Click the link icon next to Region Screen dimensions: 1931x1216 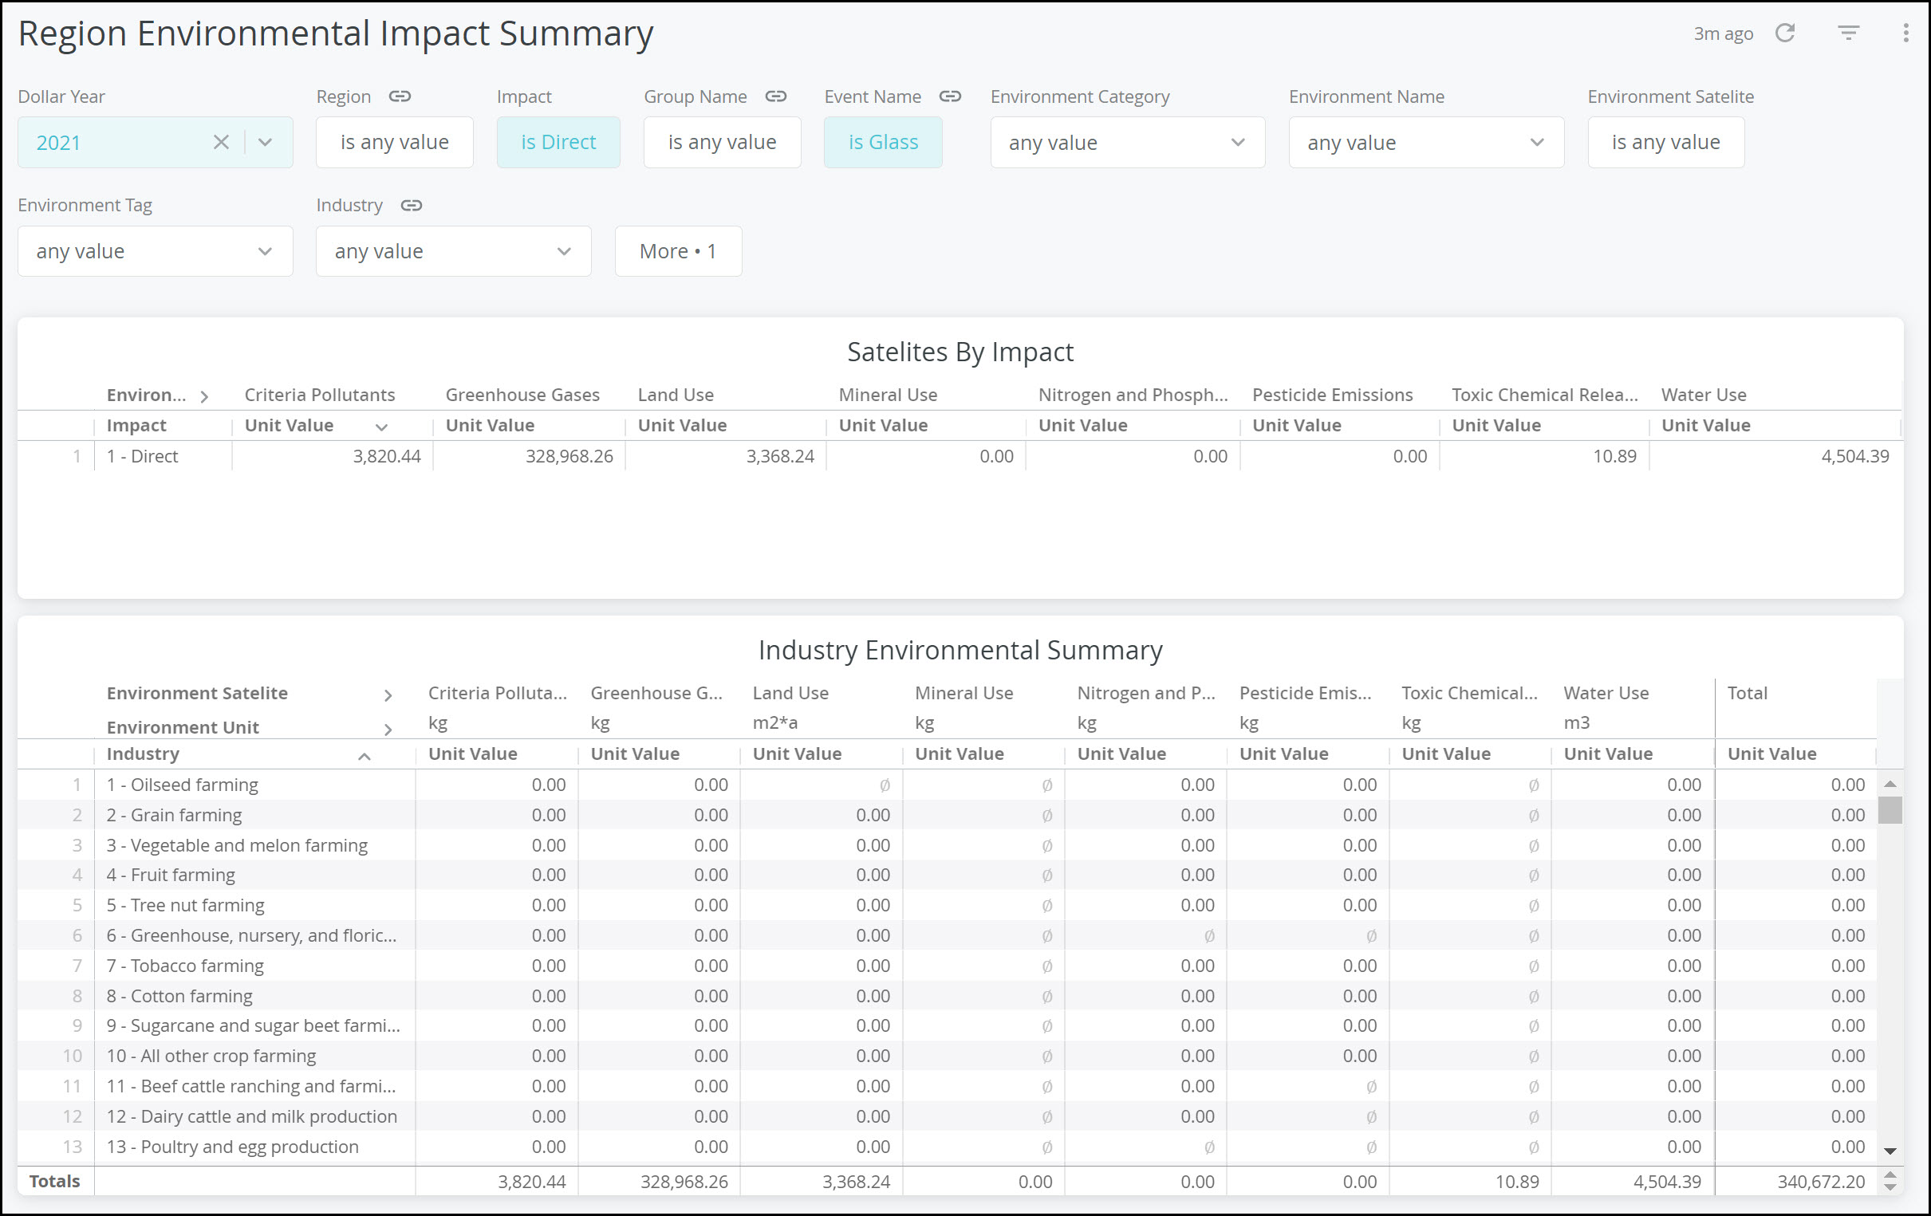tap(400, 96)
